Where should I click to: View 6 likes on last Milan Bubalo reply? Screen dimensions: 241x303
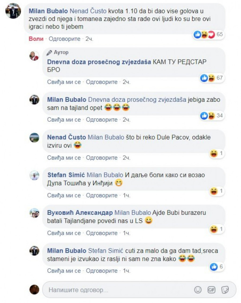click(217, 267)
